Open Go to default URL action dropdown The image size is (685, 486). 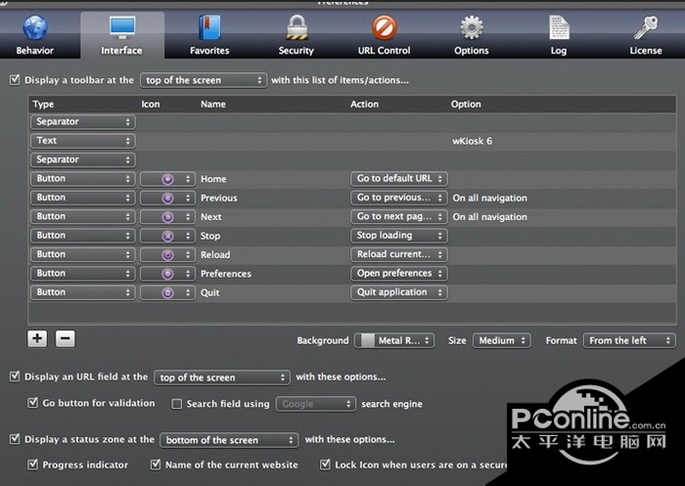click(x=399, y=179)
